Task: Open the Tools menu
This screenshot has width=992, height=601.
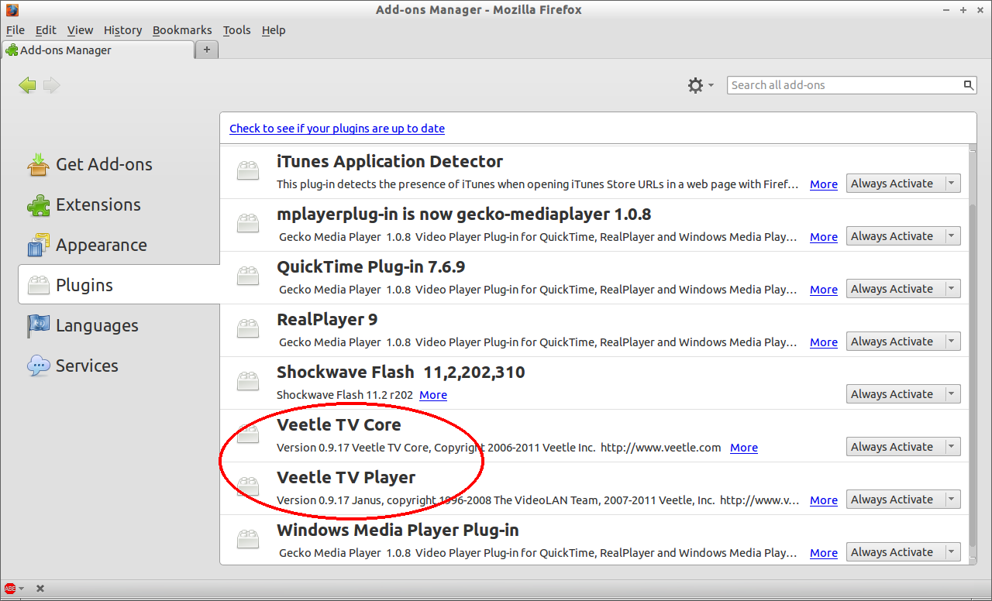Action: pos(236,30)
